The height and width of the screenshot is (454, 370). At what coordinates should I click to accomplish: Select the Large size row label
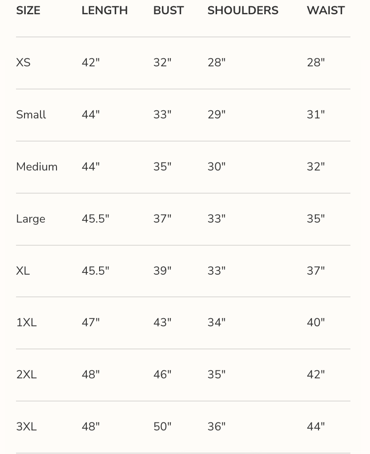[x=31, y=219]
